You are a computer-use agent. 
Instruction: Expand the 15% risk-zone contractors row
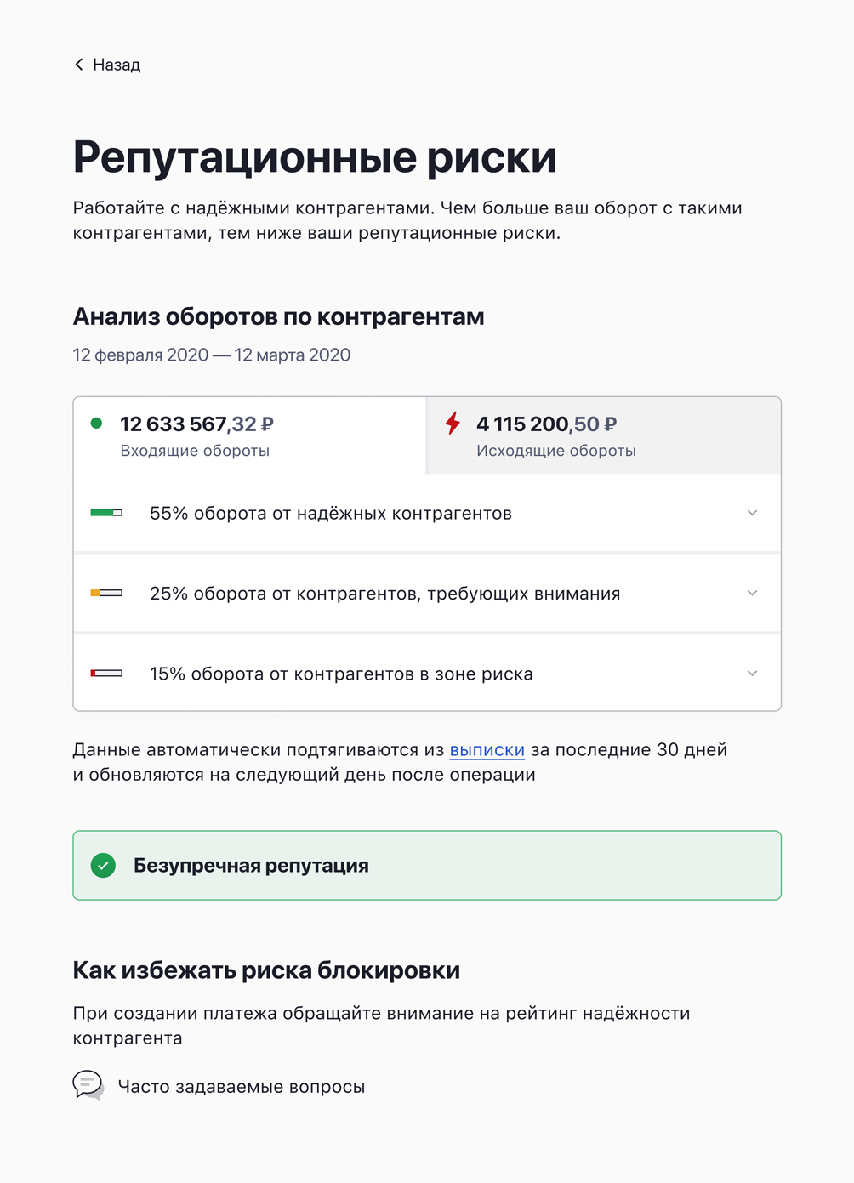pos(752,673)
